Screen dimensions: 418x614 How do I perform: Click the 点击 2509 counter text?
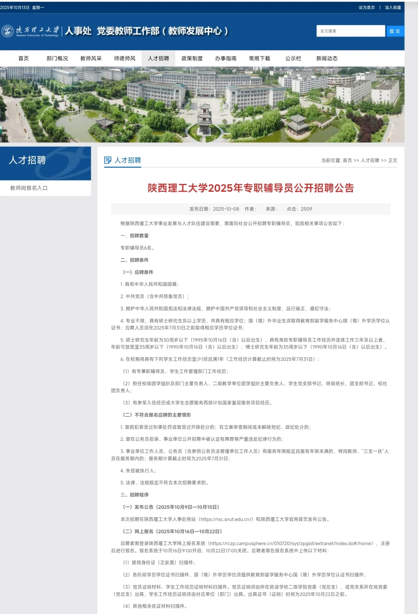[299, 209]
